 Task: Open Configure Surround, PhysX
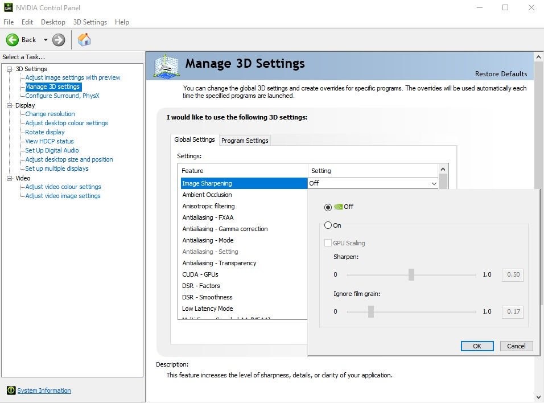tap(63, 96)
